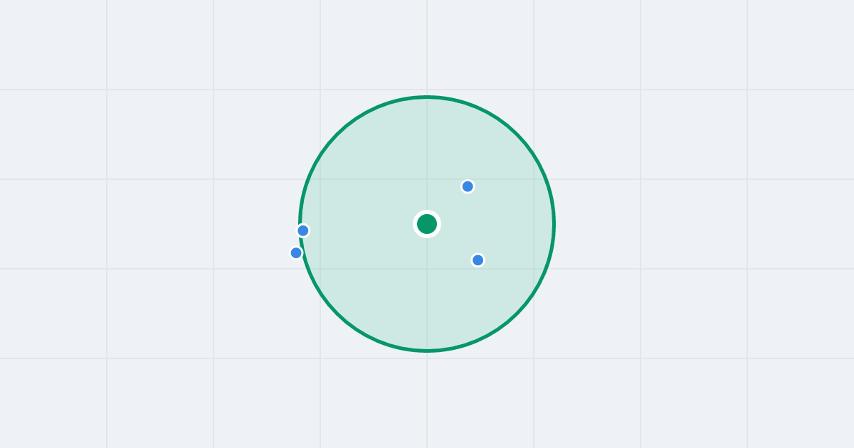The width and height of the screenshot is (854, 448).
Task: Click the empty background above the green circle
Action: coord(427,46)
